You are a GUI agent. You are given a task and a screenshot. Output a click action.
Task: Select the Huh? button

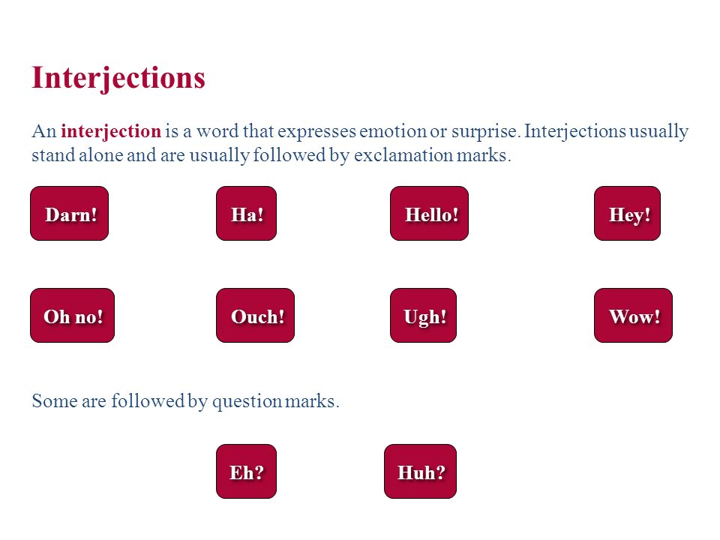pos(421,472)
